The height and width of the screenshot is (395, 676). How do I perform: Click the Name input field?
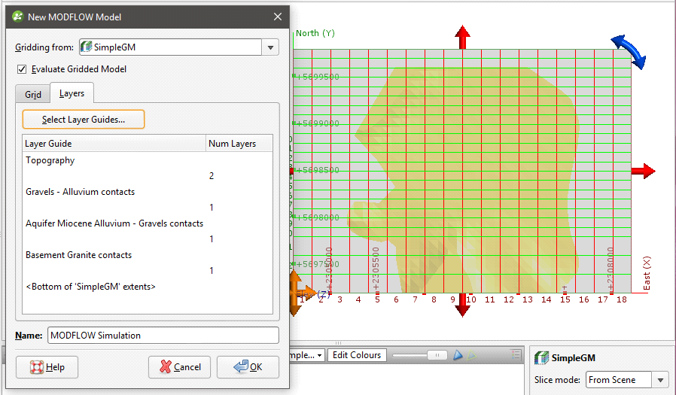[163, 336]
